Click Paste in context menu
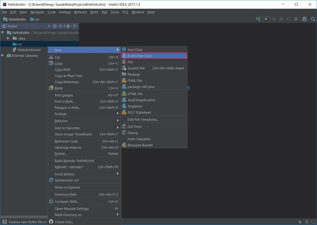317x225 pixels. (85, 88)
